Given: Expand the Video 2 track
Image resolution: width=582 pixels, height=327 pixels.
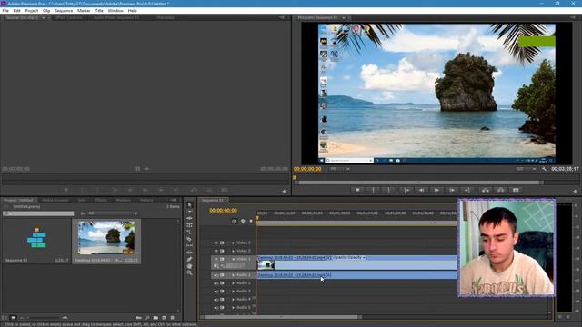Looking at the screenshot, I should click(x=233, y=251).
